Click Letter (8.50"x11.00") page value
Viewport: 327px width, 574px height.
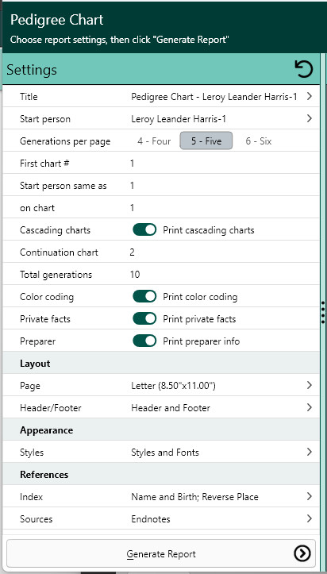click(x=173, y=386)
